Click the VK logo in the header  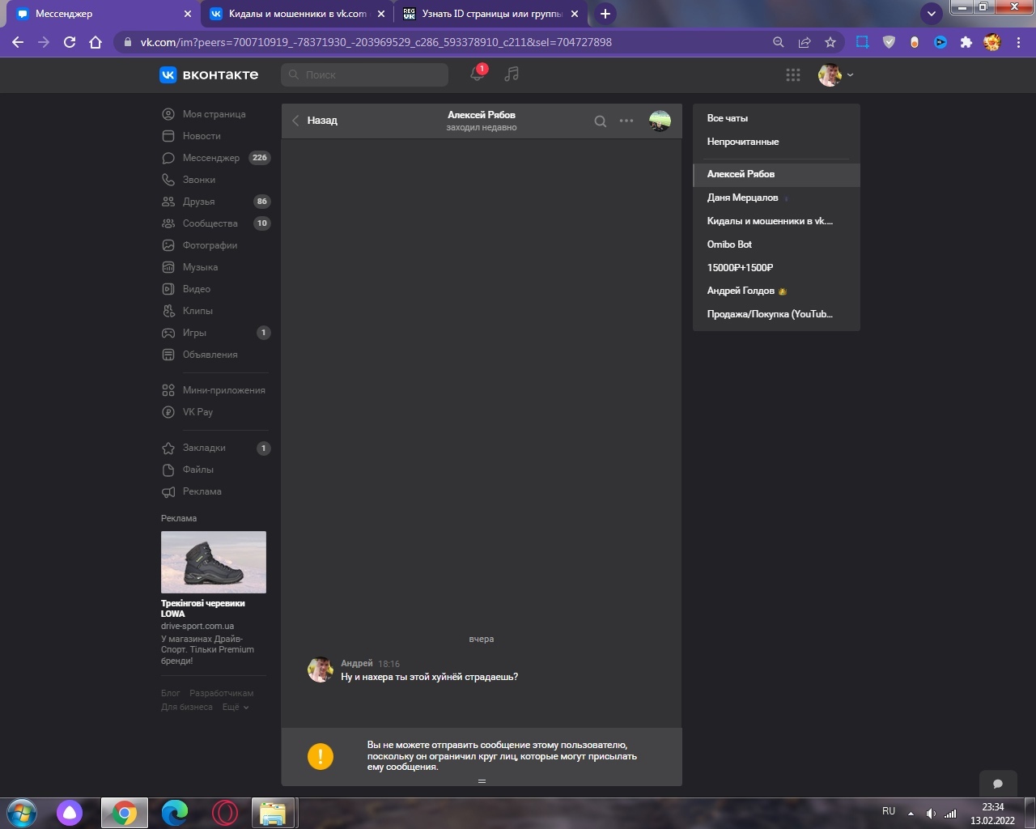coord(209,74)
